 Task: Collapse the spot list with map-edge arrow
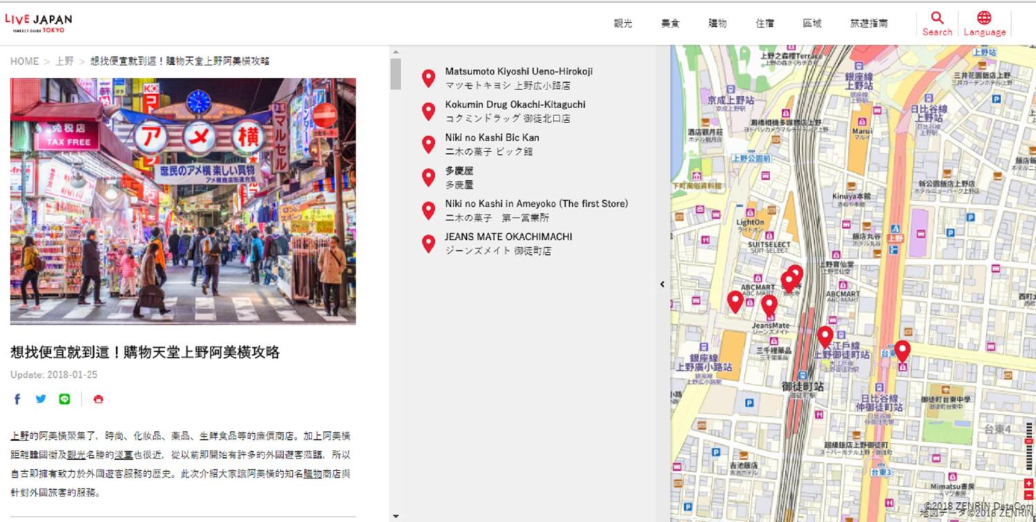pos(662,284)
